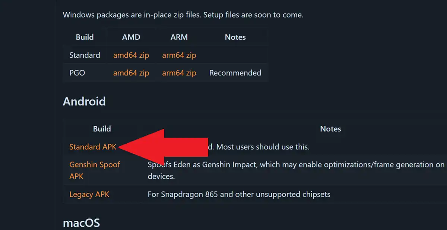The image size is (447, 230).
Task: Click the Build header in Android table
Action: coord(102,129)
